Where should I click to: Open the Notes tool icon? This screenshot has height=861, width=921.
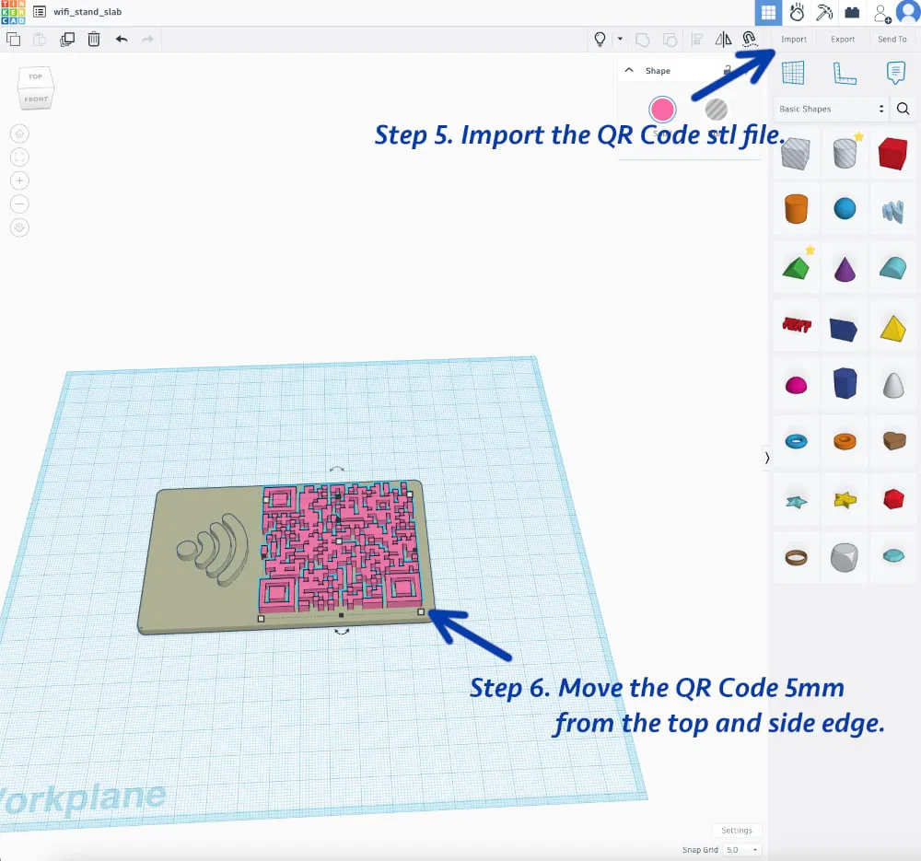click(895, 73)
